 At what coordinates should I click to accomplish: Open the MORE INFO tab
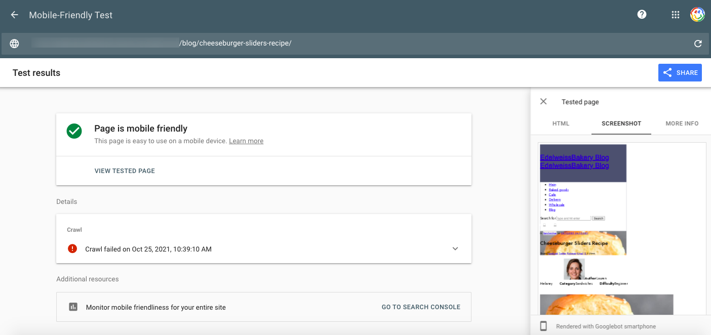[682, 123]
